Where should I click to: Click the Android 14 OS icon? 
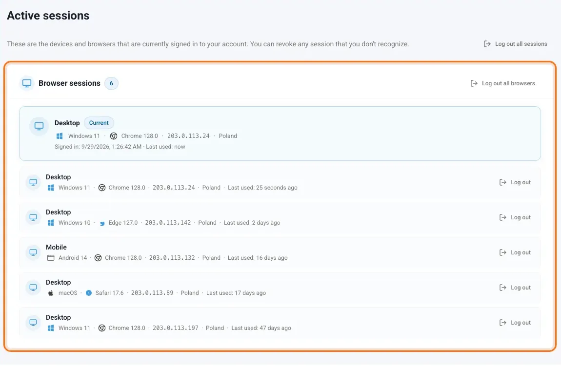tap(51, 258)
